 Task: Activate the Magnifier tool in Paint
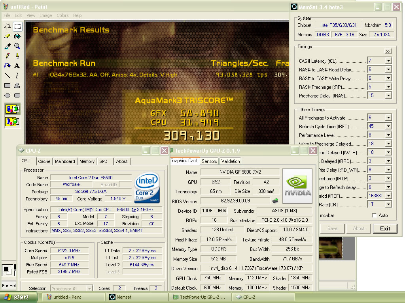tap(17, 46)
